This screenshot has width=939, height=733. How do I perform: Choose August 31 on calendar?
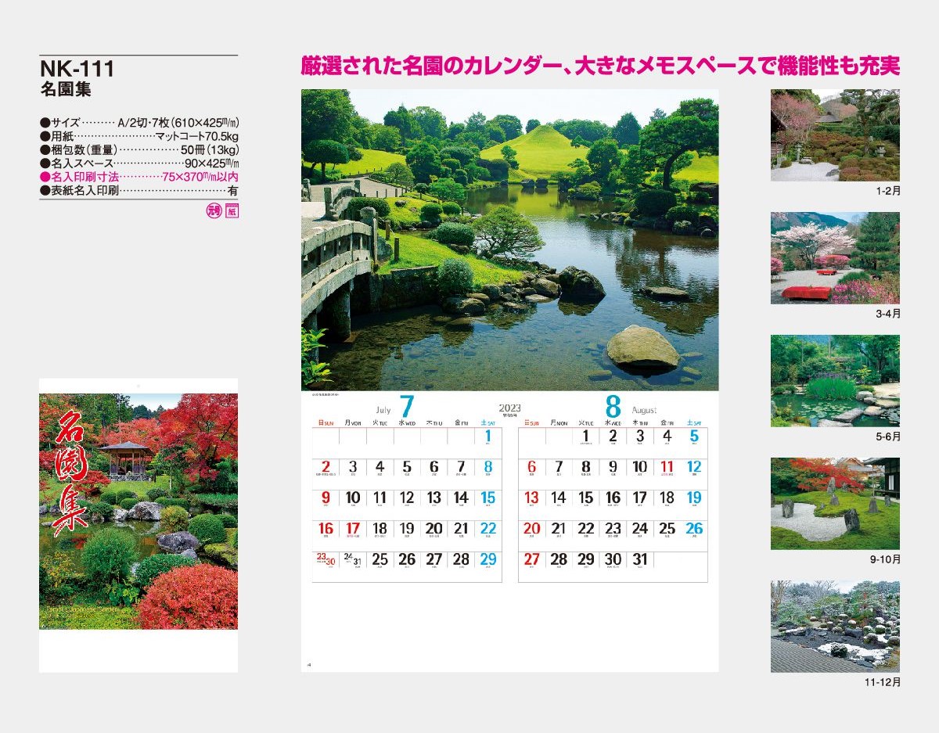[640, 560]
